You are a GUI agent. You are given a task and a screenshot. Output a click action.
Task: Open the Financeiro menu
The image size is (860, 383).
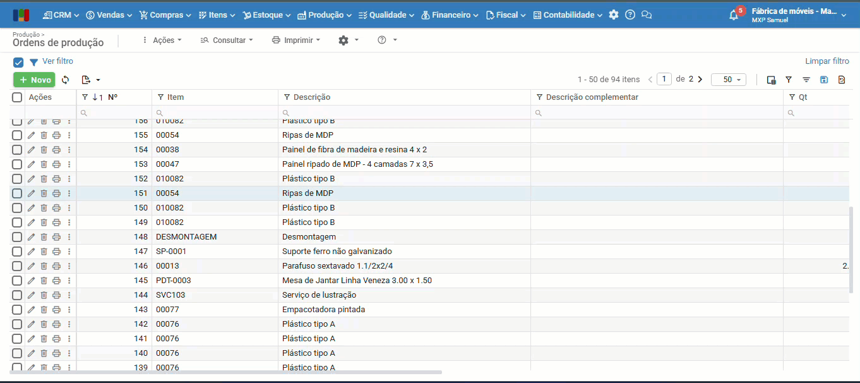click(x=450, y=15)
